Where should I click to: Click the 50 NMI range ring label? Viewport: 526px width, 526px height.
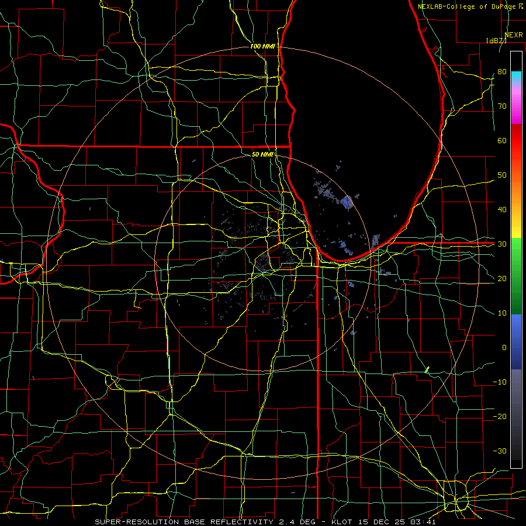tap(262, 154)
